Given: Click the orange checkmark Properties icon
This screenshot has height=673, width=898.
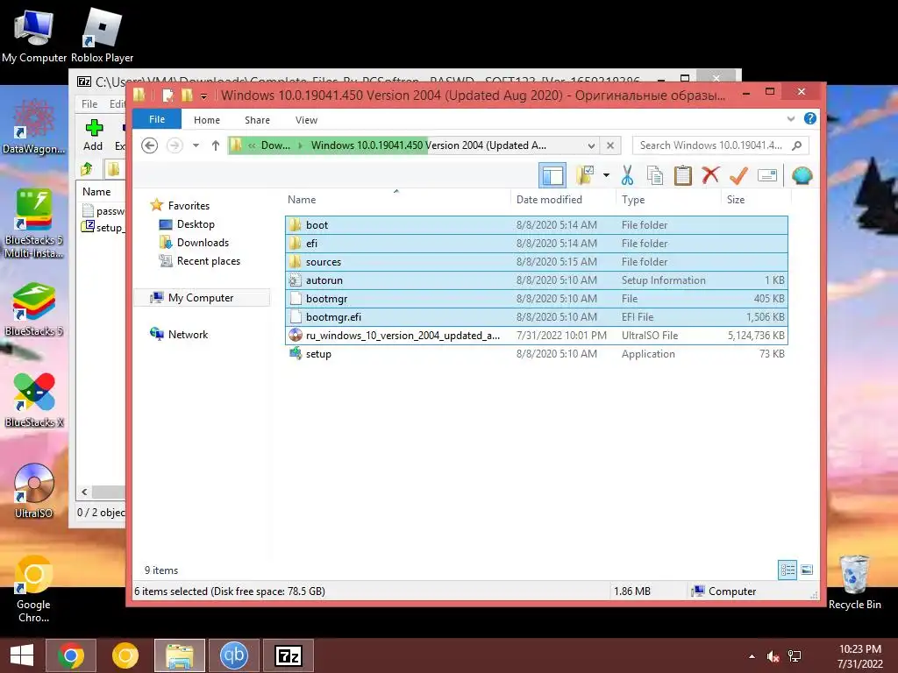Looking at the screenshot, I should [738, 175].
